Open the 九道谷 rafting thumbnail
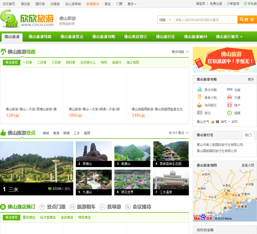Screen dimensions: 257x234 click(94, 182)
